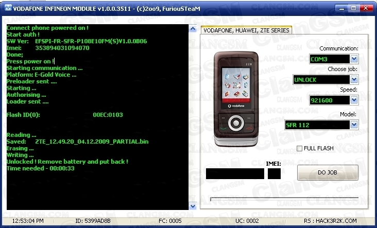This screenshot has width=377, height=228.
Task: Click the RS : HACK3R2K.COM status entry
Action: click(330, 221)
